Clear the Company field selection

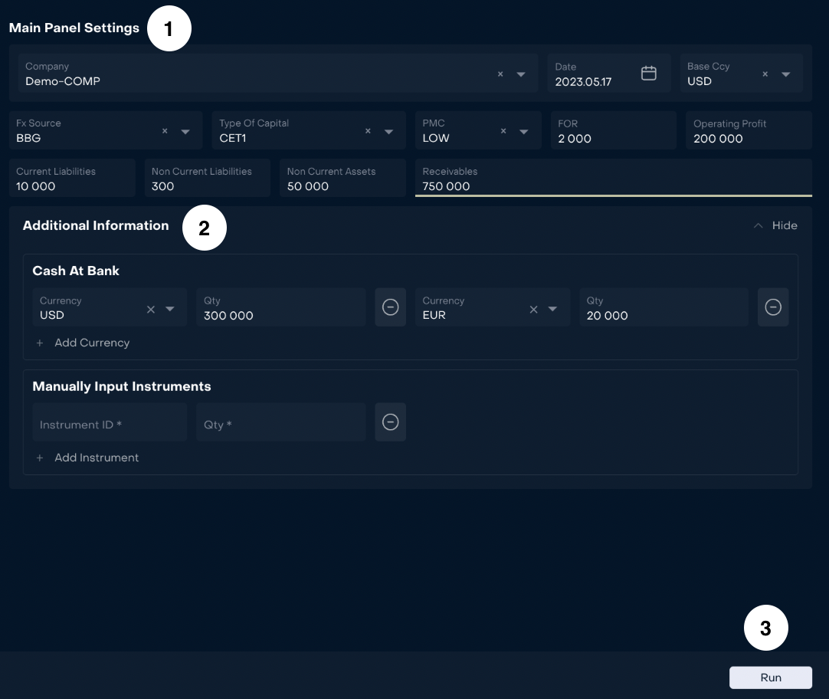click(500, 74)
